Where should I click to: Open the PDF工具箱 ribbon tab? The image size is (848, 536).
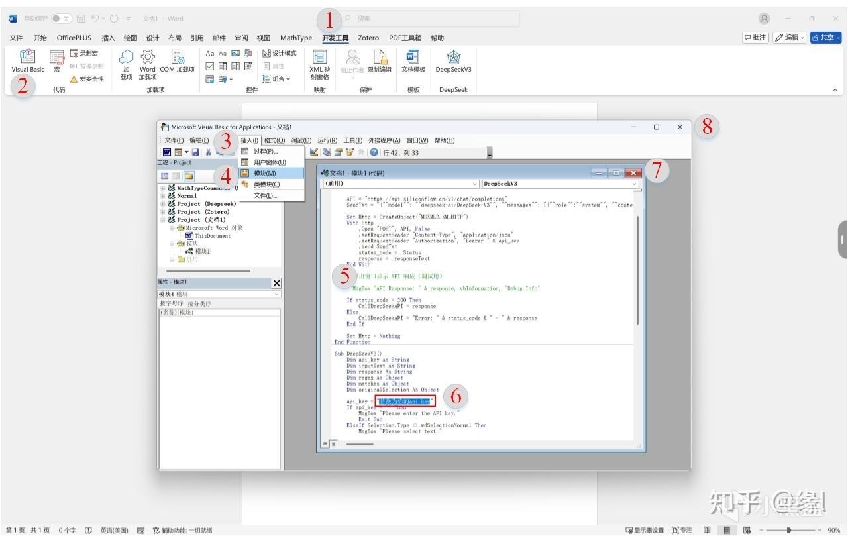point(405,38)
